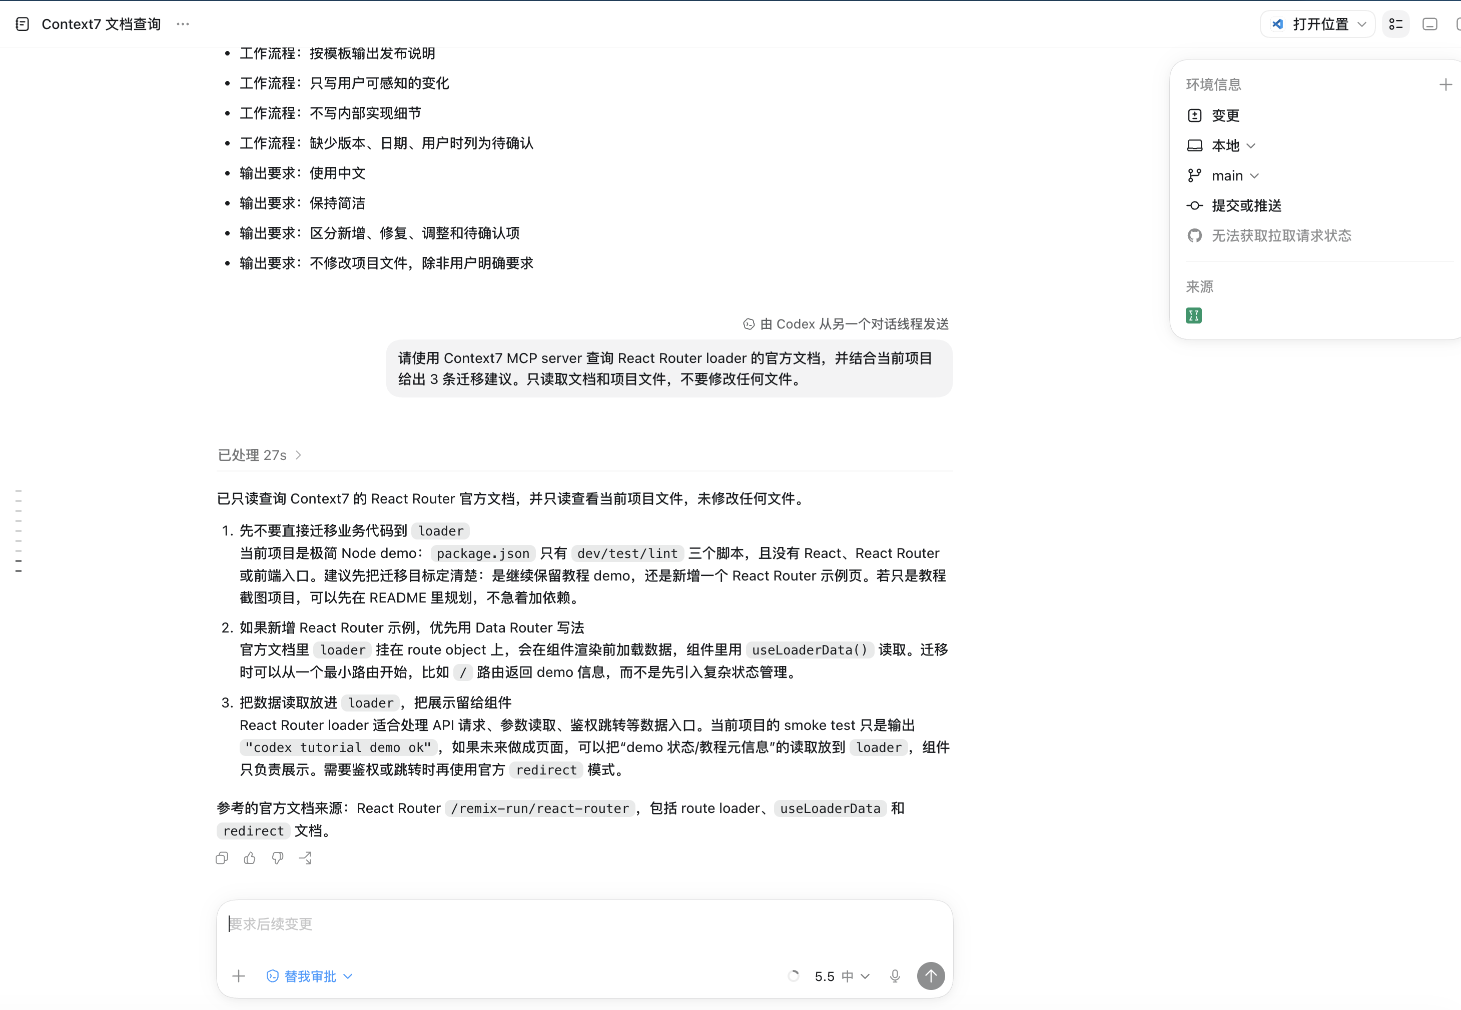Click the commit icon beside 提交或推送
This screenshot has height=1010, width=1461.
[x=1194, y=205]
